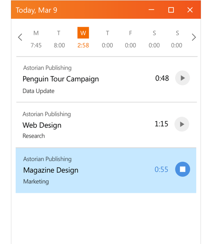Click the 1:15 duration value
The height and width of the screenshot is (244, 206).
(x=161, y=124)
